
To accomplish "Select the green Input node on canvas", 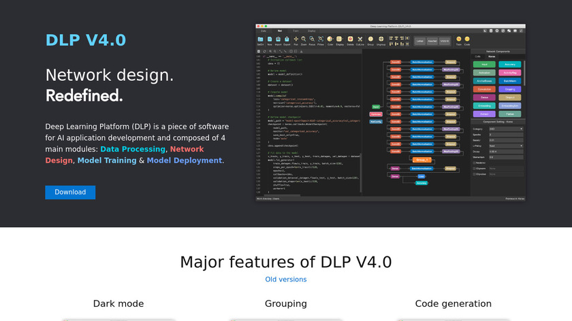I will tap(376, 107).
